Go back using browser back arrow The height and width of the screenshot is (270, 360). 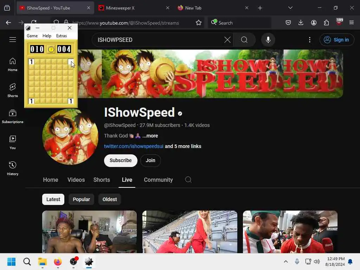(8, 22)
